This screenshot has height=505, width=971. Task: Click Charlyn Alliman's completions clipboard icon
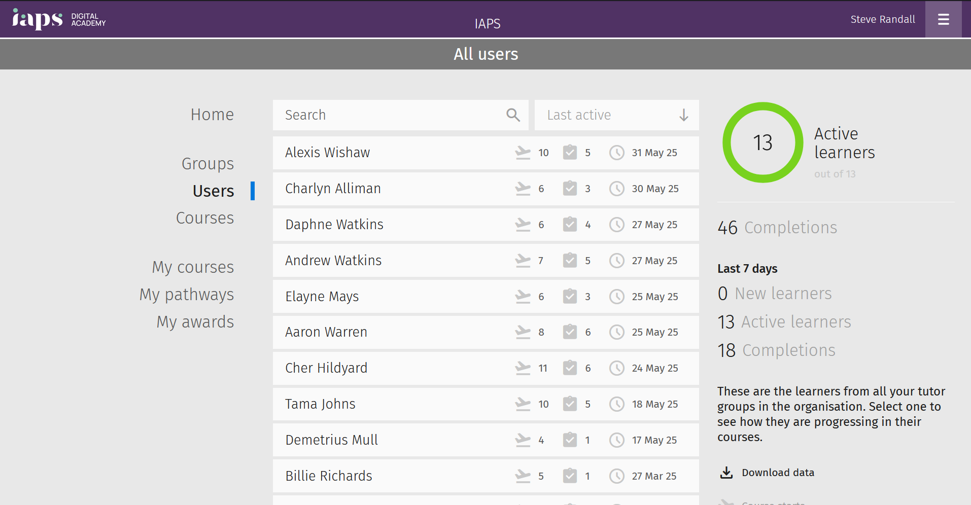pyautogui.click(x=570, y=189)
